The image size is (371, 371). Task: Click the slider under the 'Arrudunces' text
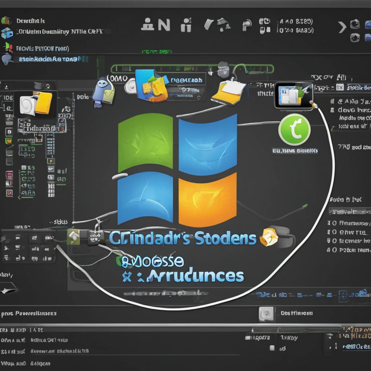(x=166, y=293)
